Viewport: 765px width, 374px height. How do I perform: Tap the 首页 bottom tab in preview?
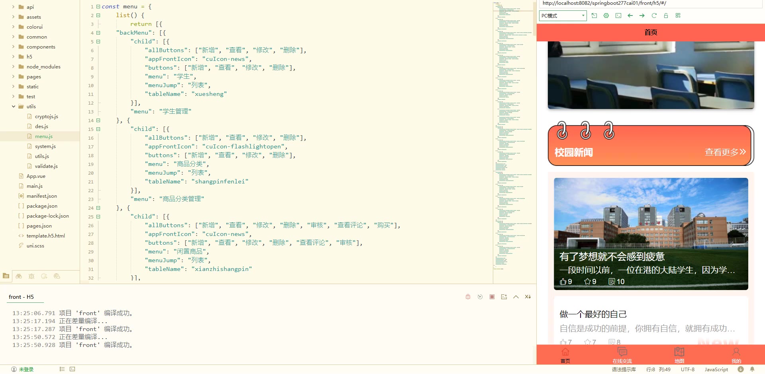[565, 355]
